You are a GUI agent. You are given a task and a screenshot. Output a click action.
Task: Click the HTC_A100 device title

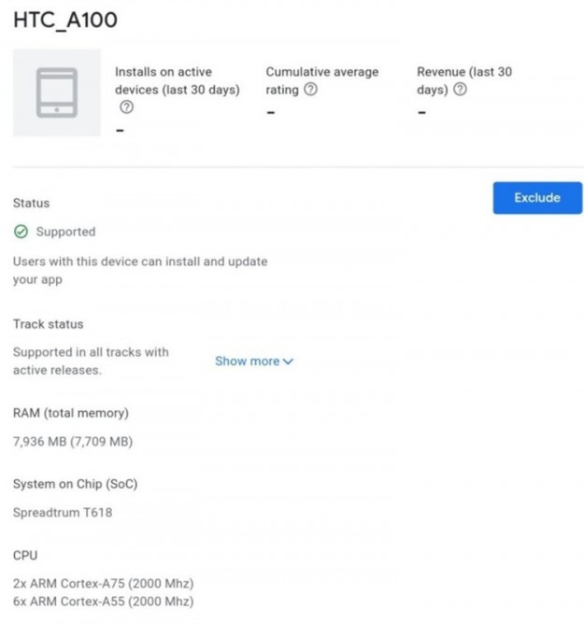pos(65,20)
